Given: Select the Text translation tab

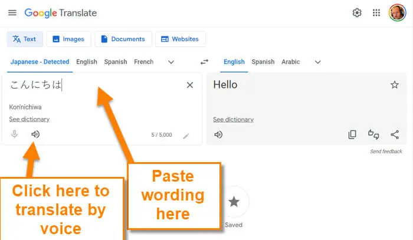Looking at the screenshot, I should click(x=25, y=39).
